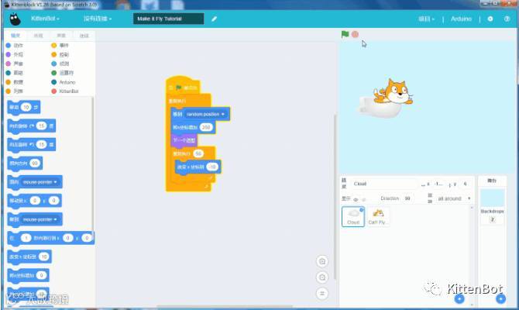Select the Cat Flying sprite thumbnail
The height and width of the screenshot is (310, 519).
tap(378, 216)
